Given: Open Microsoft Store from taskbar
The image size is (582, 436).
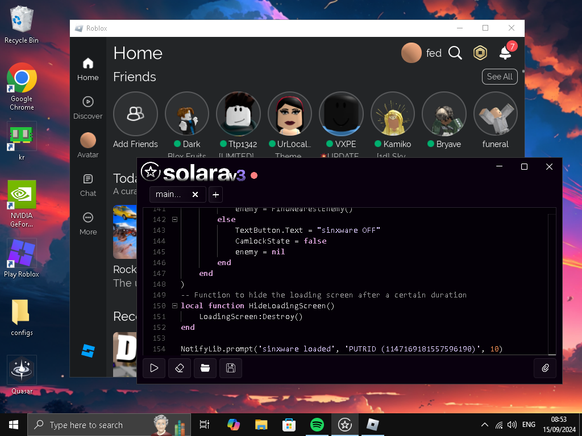Looking at the screenshot, I should 289,425.
